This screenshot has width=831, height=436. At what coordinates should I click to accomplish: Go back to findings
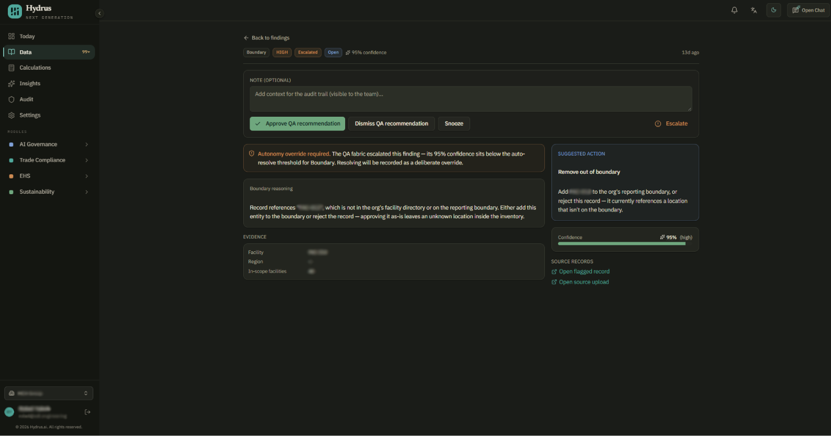pyautogui.click(x=266, y=38)
